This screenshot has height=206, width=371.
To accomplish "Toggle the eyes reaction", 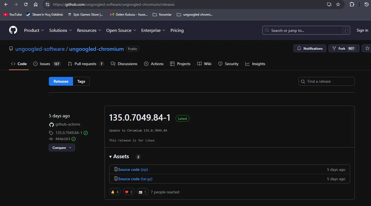I will [x=142, y=192].
